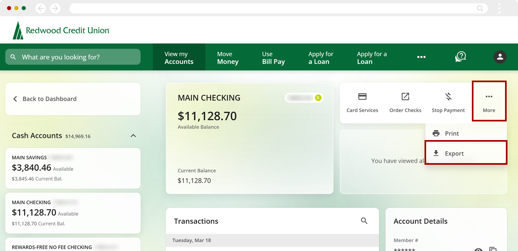
Task: Reveal the hidden Member number with eye icon
Action: pos(479,250)
